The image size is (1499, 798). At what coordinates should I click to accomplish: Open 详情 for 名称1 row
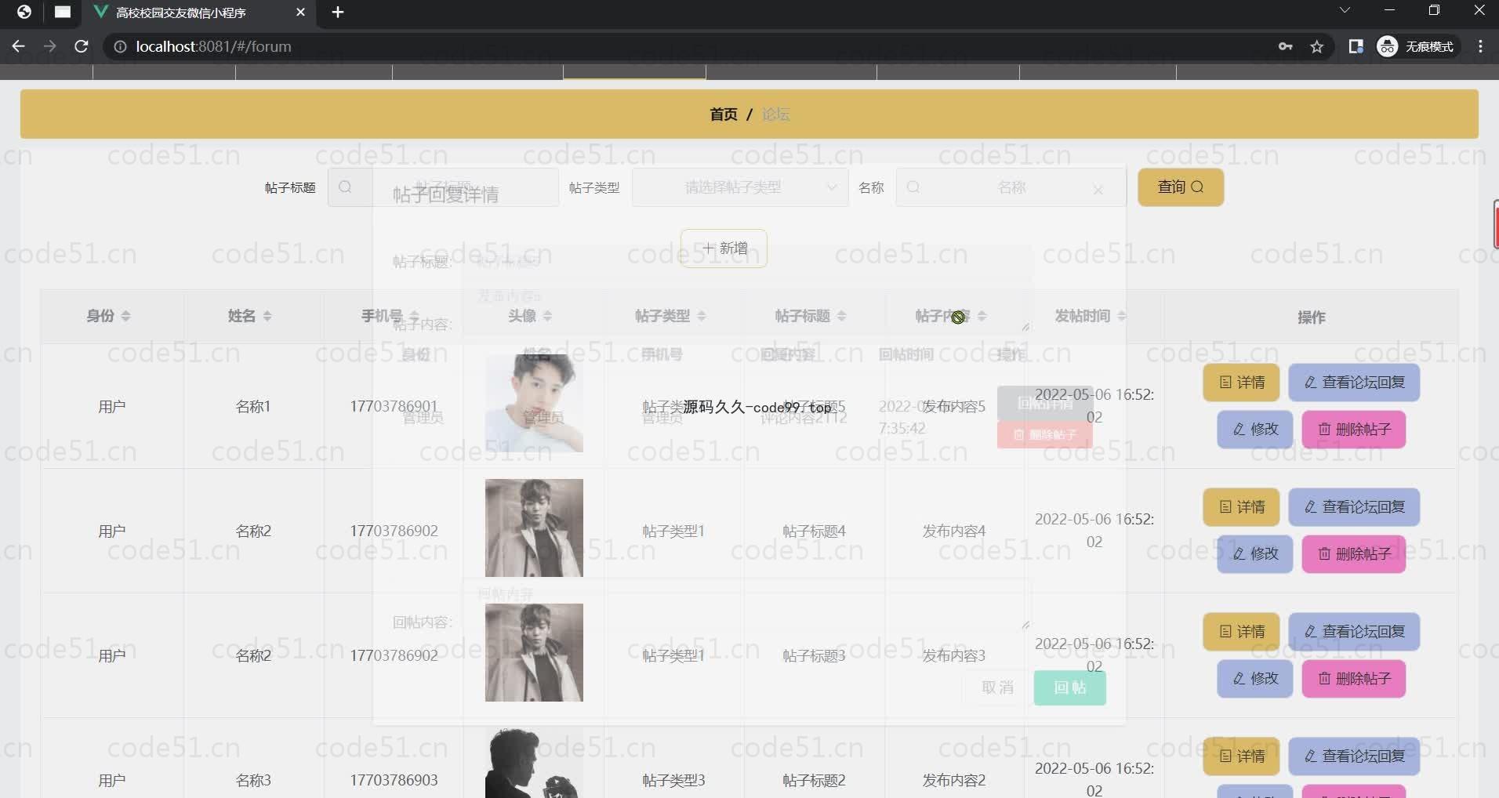tap(1242, 383)
